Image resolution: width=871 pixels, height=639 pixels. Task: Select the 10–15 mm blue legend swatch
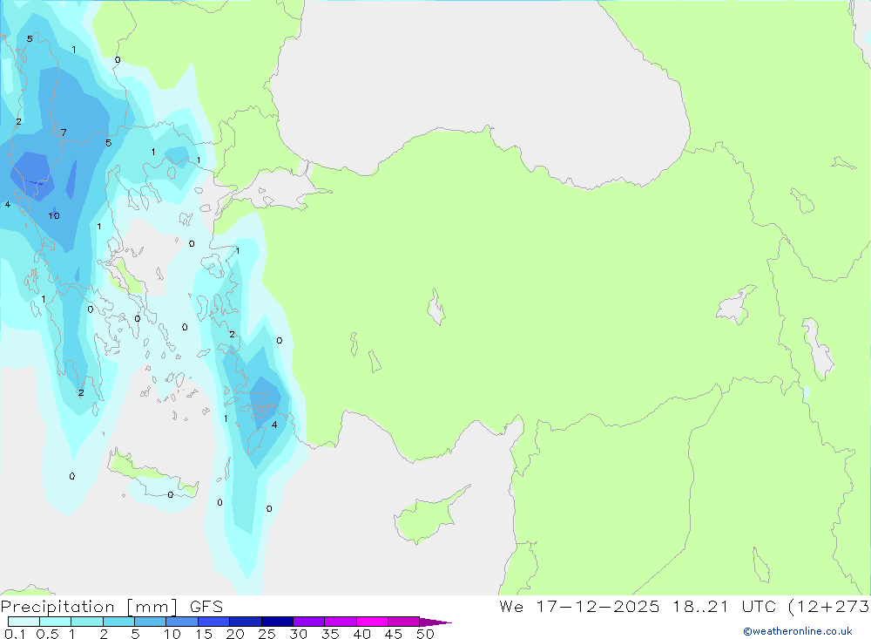point(182,622)
